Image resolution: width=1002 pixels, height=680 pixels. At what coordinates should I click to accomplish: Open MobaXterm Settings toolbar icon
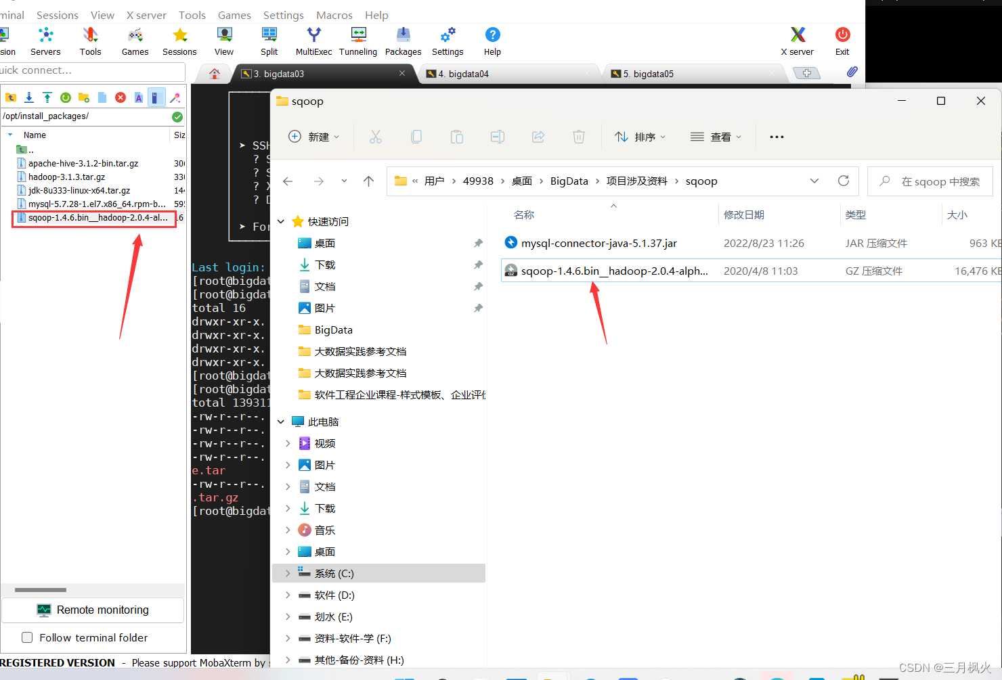click(x=448, y=41)
